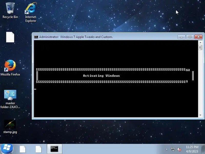Open the network status tray icon

(173, 149)
